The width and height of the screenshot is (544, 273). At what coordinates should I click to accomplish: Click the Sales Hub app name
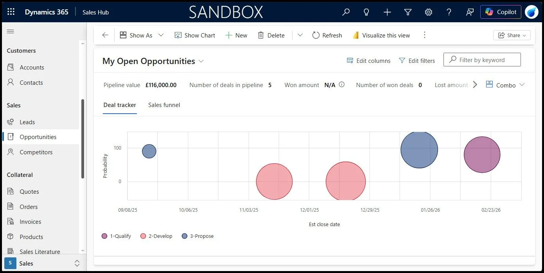[x=95, y=12]
